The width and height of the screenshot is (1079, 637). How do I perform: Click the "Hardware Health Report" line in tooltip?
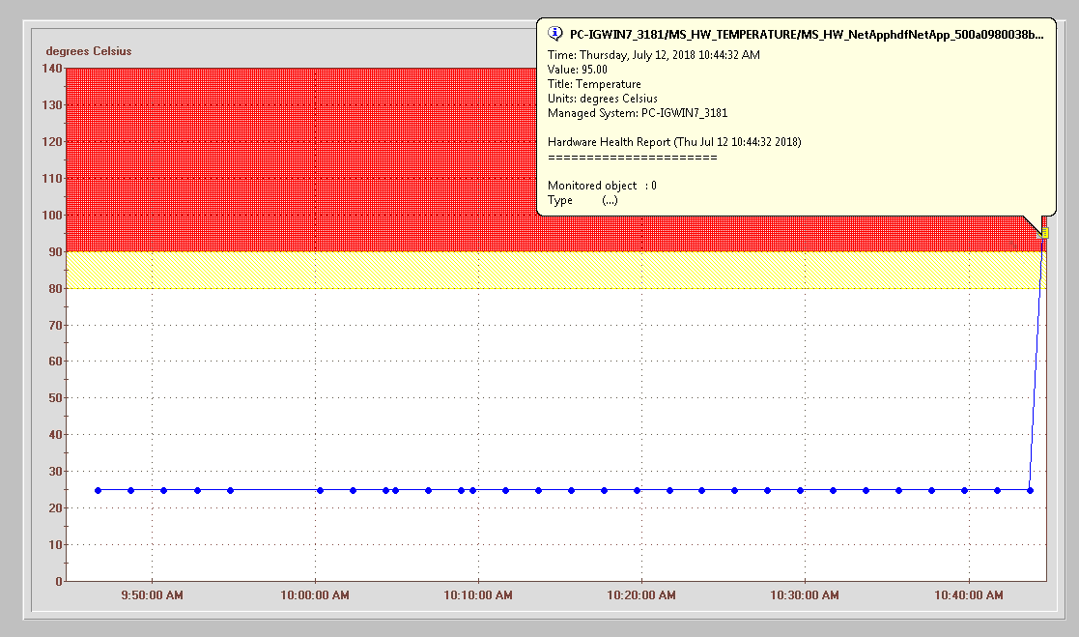(674, 142)
